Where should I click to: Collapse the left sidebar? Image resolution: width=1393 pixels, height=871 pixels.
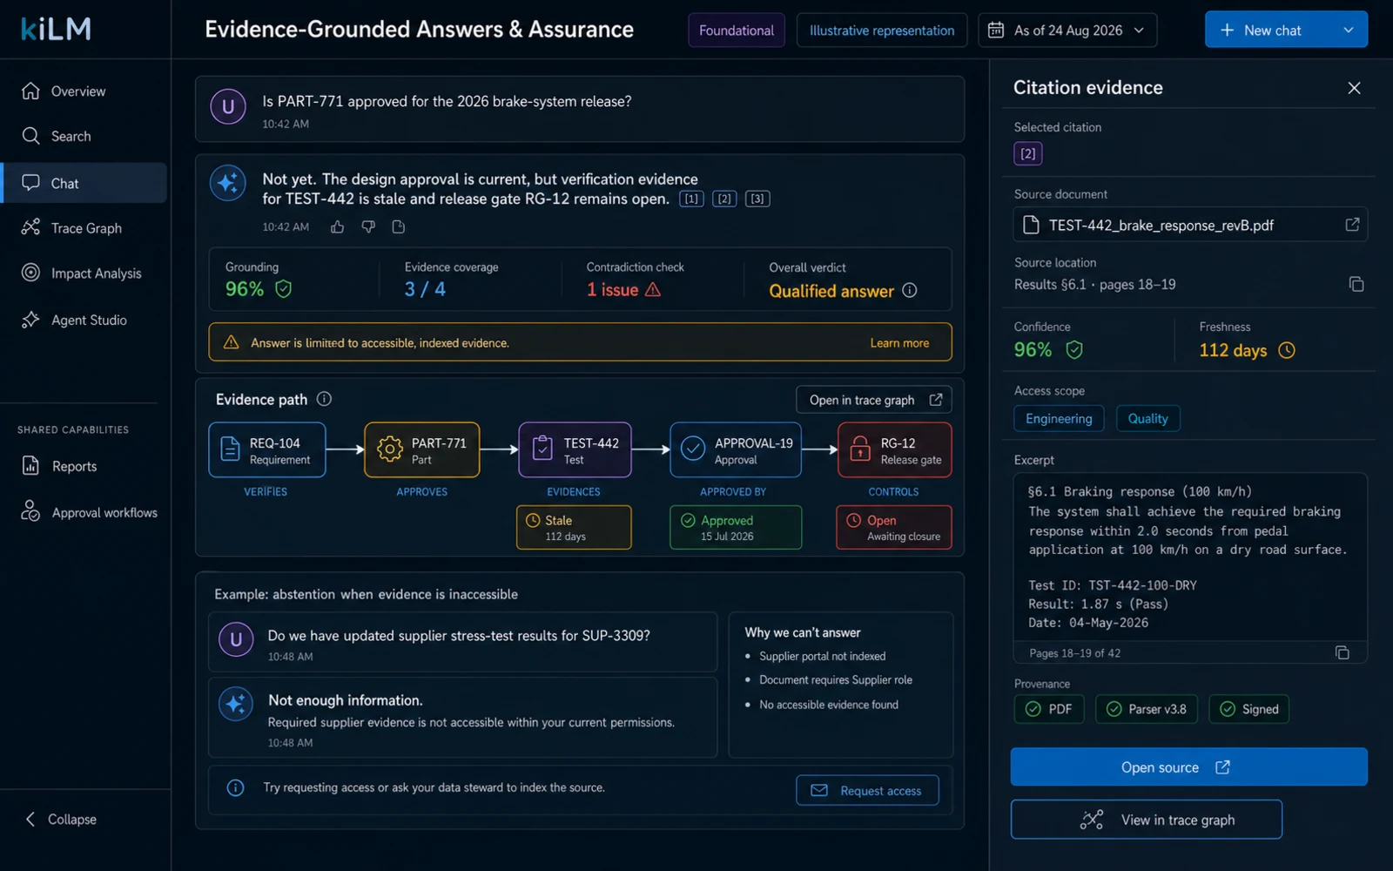pyautogui.click(x=59, y=820)
